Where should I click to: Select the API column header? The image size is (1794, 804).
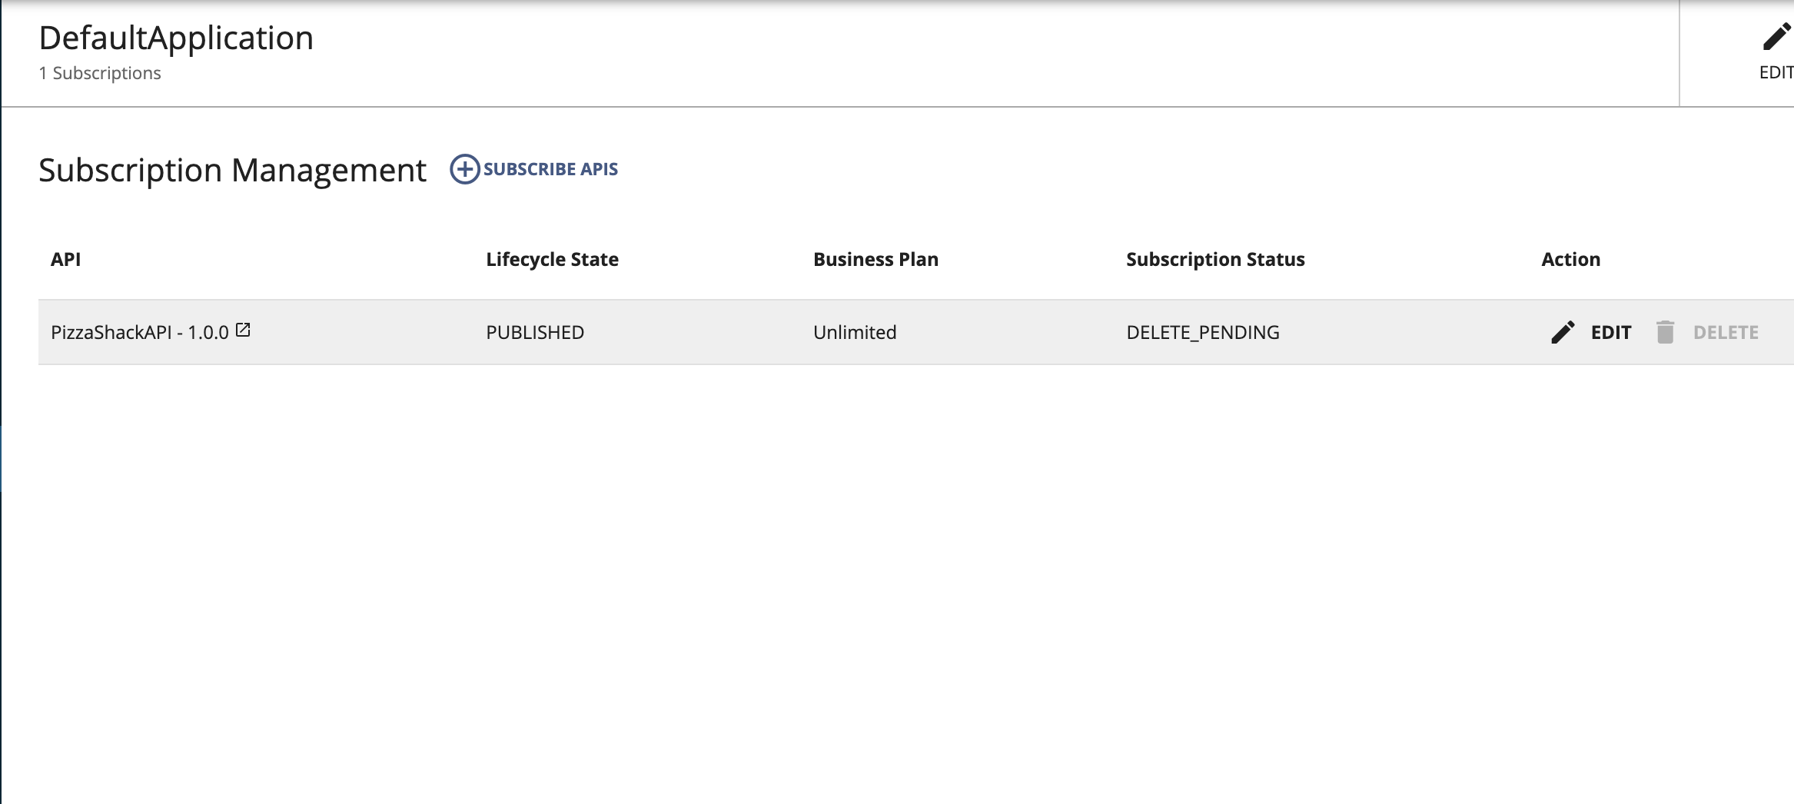(x=66, y=259)
